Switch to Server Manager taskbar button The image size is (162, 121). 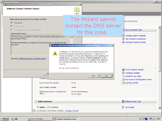tap(40, 119)
